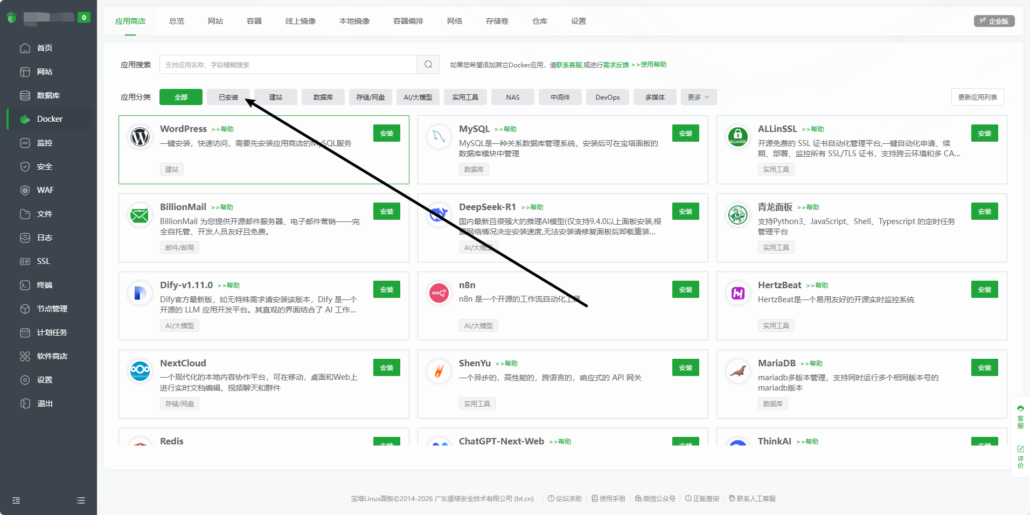Image resolution: width=1030 pixels, height=515 pixels.
Task: Install the DeepSeek-R1 app
Action: point(686,211)
